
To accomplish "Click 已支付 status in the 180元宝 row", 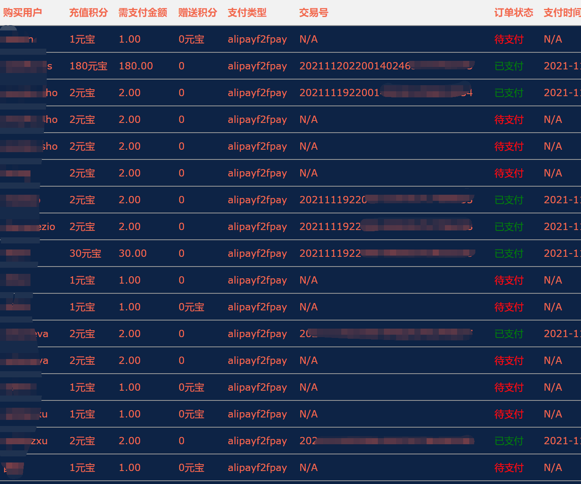I will click(509, 66).
